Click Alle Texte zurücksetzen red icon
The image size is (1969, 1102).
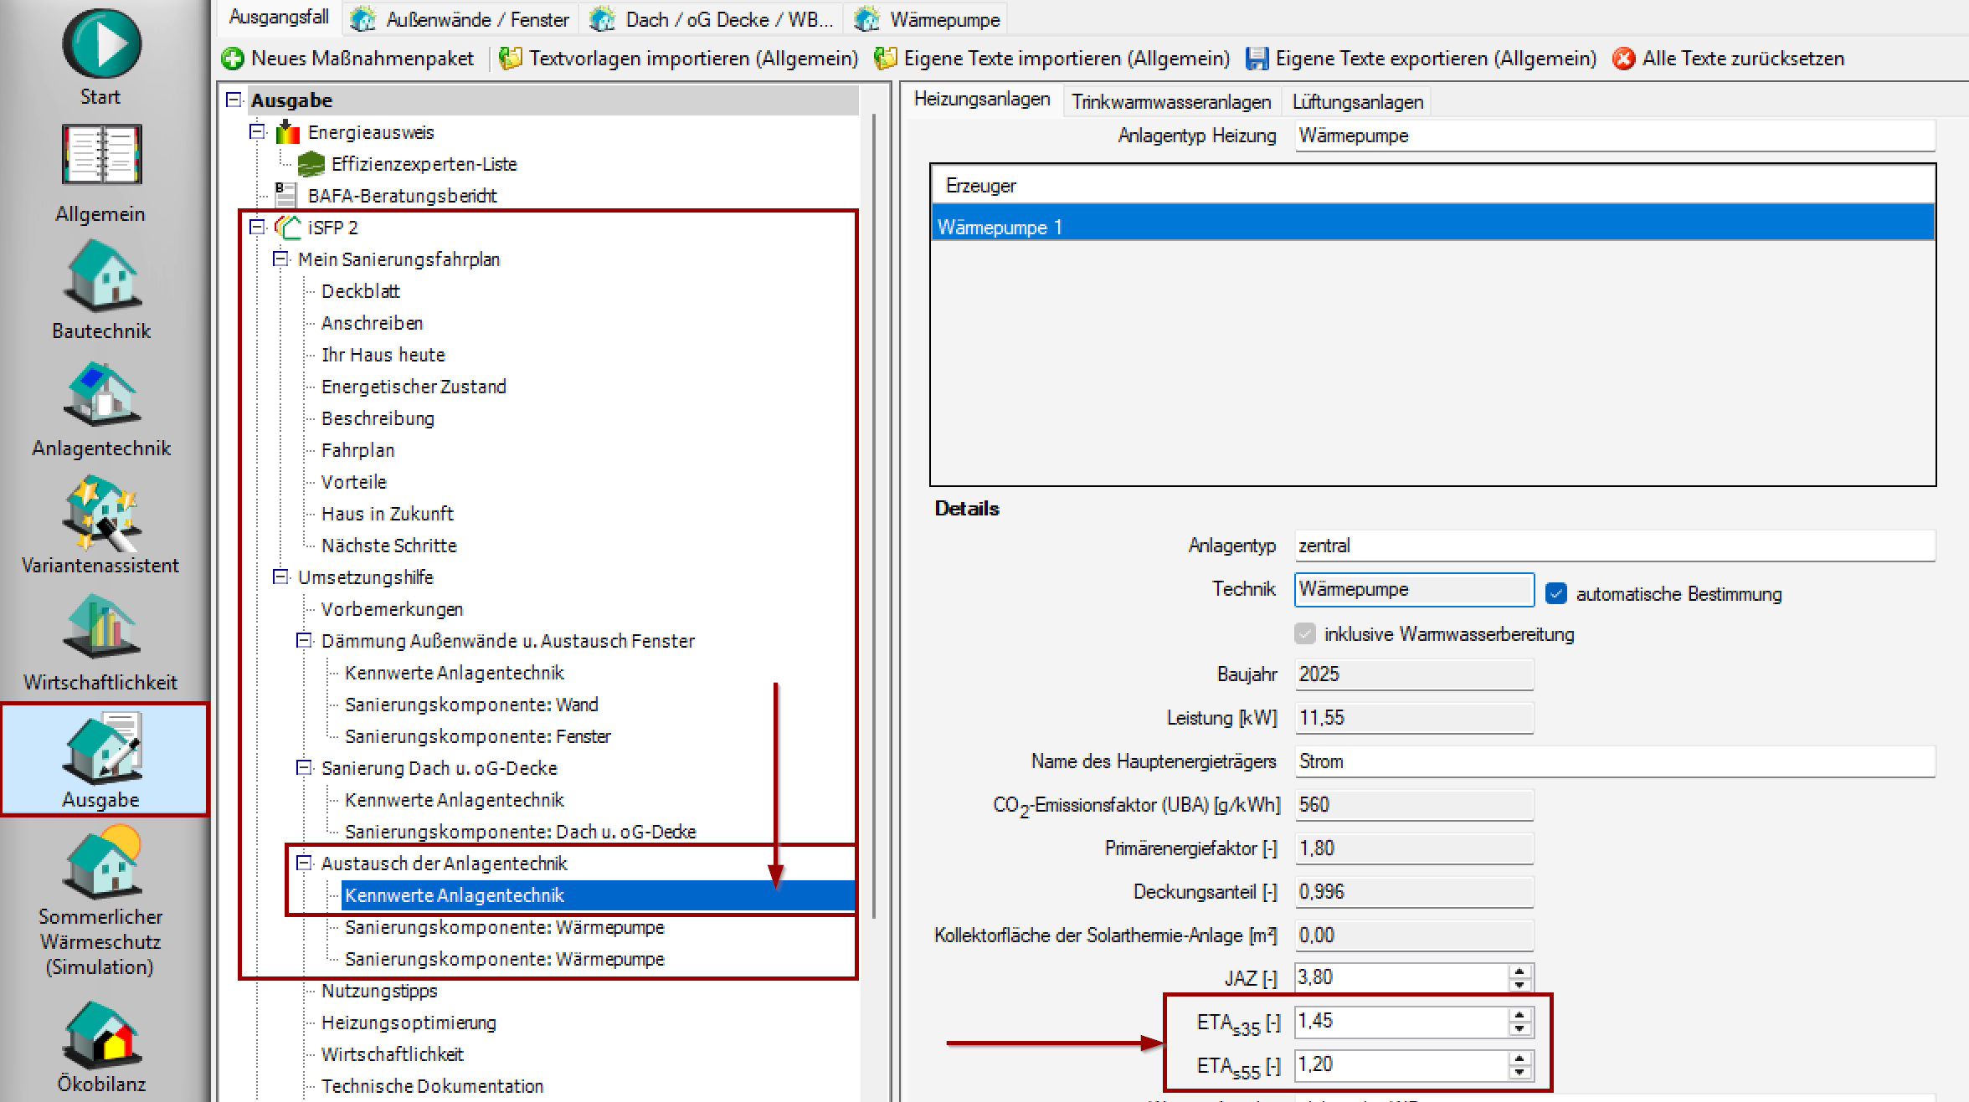[1623, 59]
